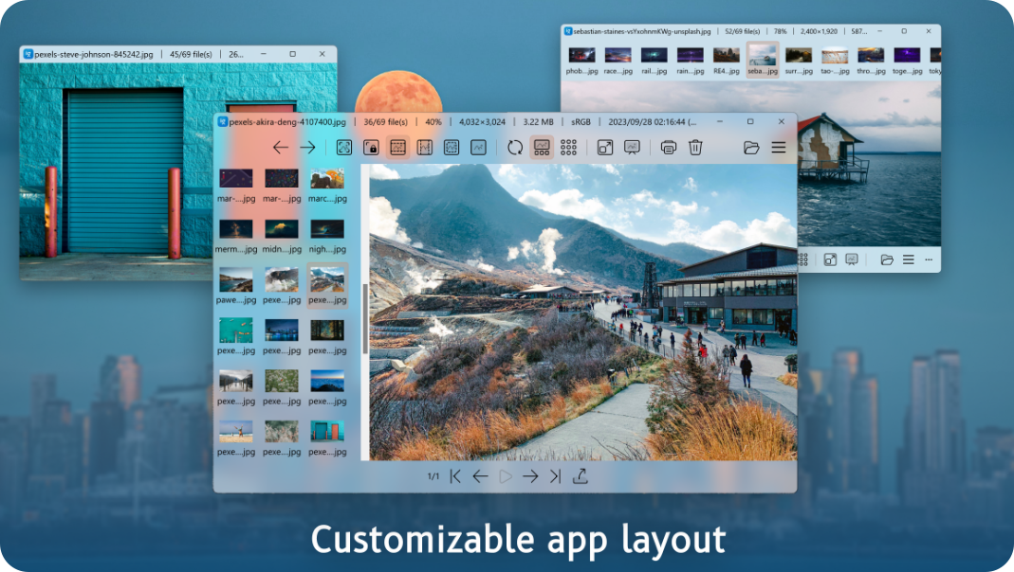This screenshot has width=1014, height=572.
Task: Start slideshow from the akira-deng window toolbar
Action: tap(632, 147)
